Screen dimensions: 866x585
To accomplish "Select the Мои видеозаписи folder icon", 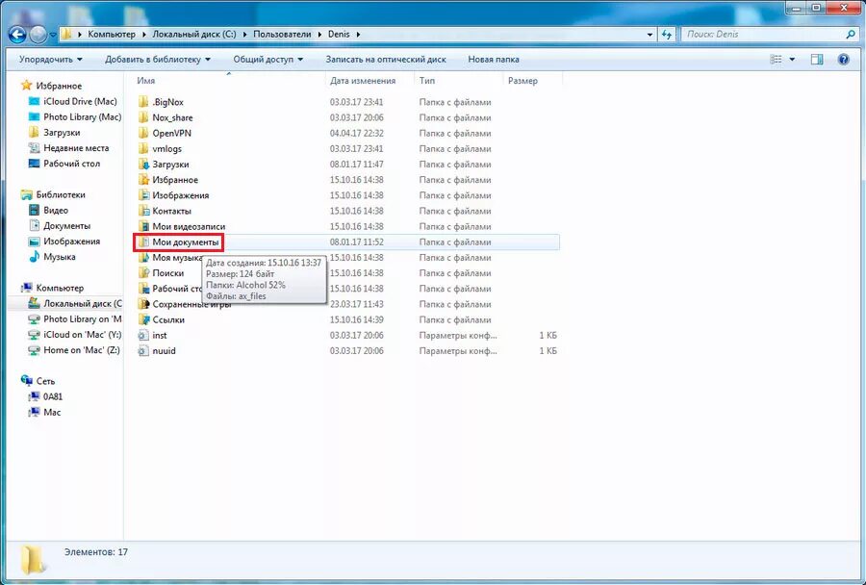I will 143,226.
